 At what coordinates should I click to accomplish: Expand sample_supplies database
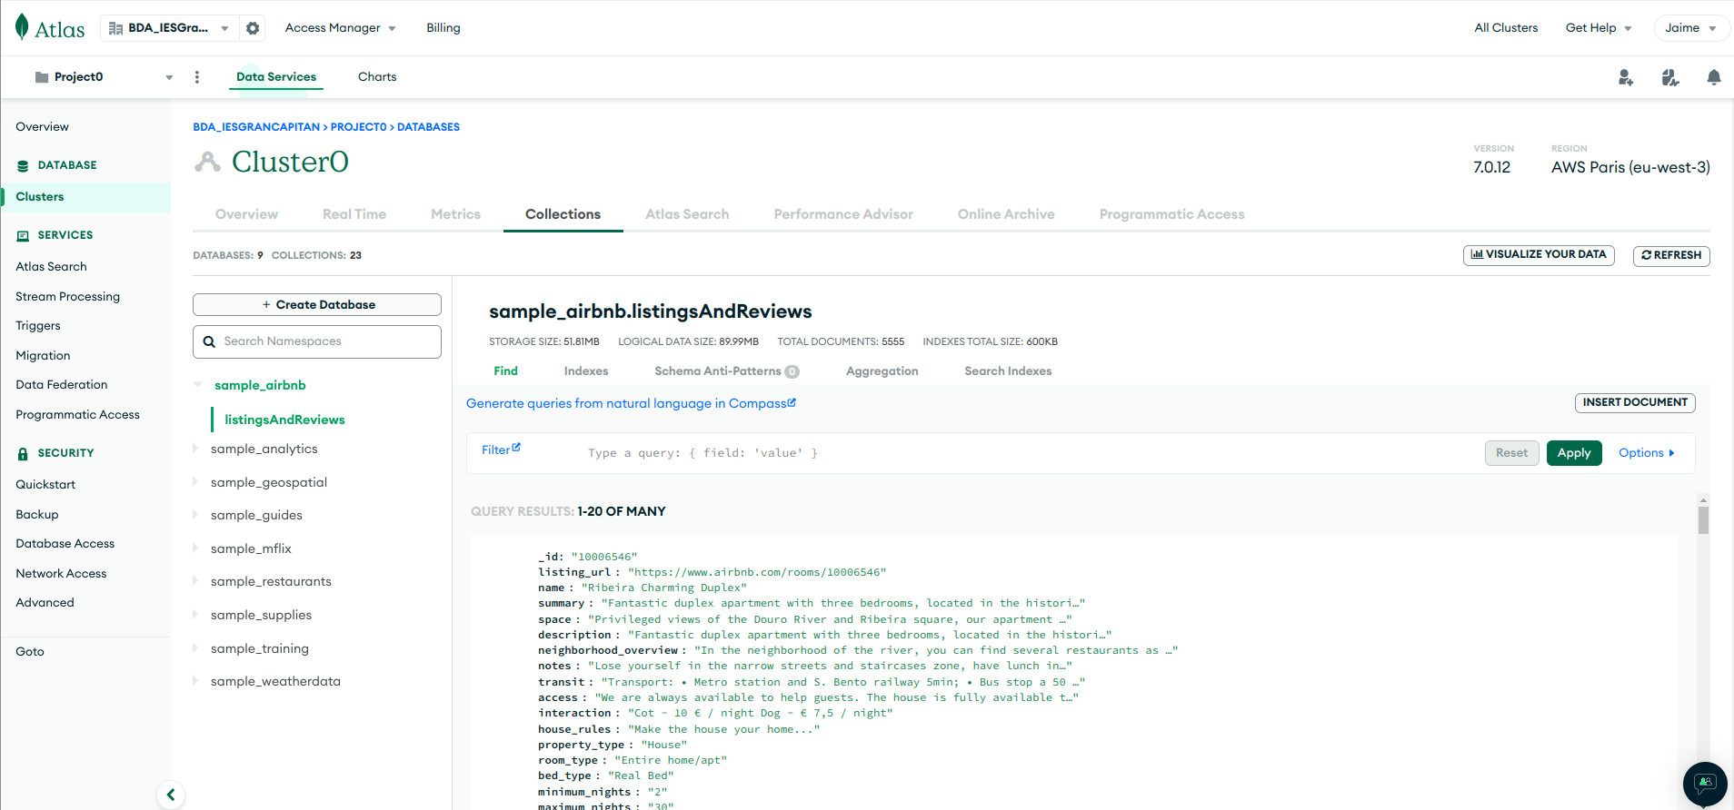coord(195,615)
